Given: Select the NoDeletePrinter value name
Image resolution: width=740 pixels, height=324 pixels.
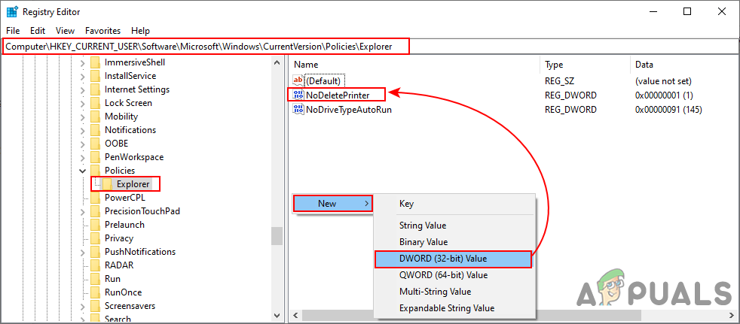Looking at the screenshot, I should click(338, 95).
